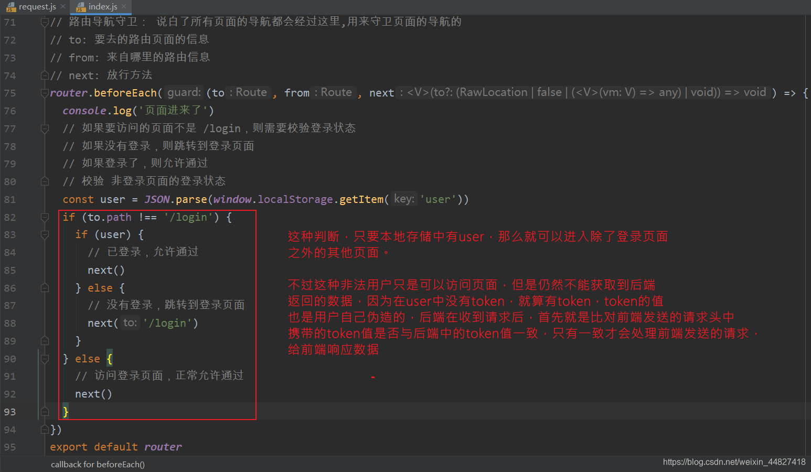Click the JS file icon on request.js tab

pyautogui.click(x=11, y=7)
